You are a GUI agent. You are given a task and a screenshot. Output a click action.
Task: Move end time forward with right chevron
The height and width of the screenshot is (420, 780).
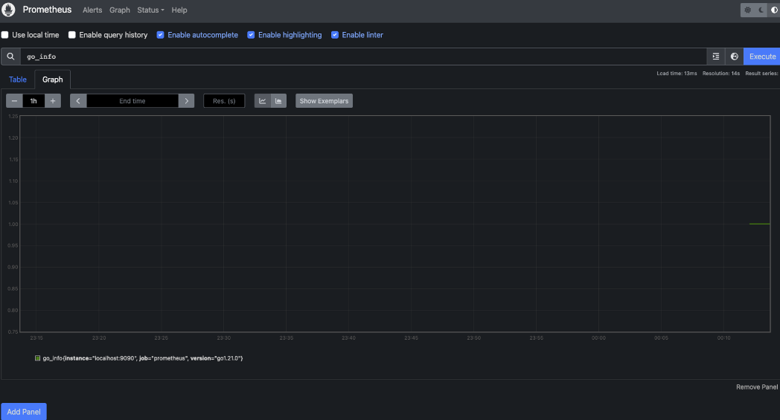(x=187, y=101)
